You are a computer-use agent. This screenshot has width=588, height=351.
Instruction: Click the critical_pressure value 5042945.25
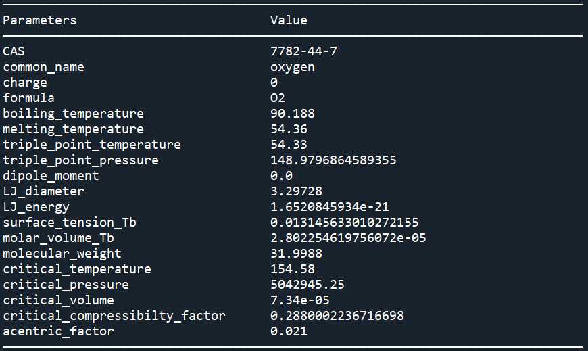click(x=307, y=285)
